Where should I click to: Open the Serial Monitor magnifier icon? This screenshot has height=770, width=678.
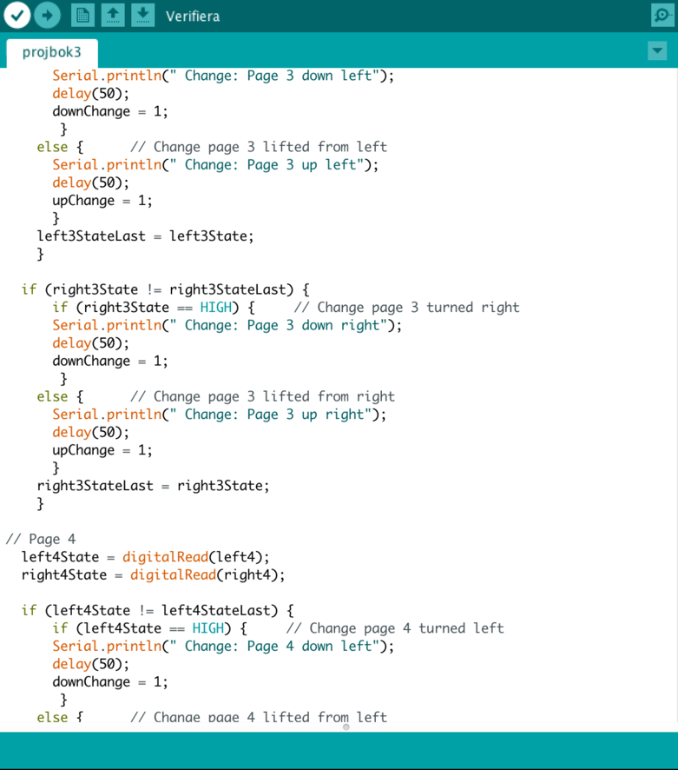[x=662, y=16]
